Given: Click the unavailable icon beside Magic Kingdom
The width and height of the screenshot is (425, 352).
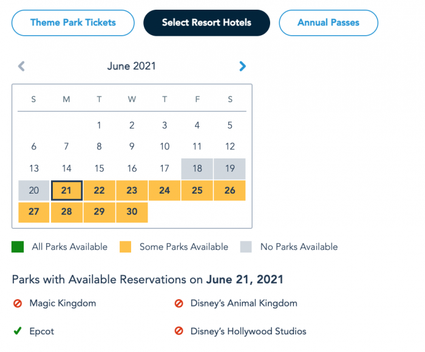Looking at the screenshot, I should (17, 303).
